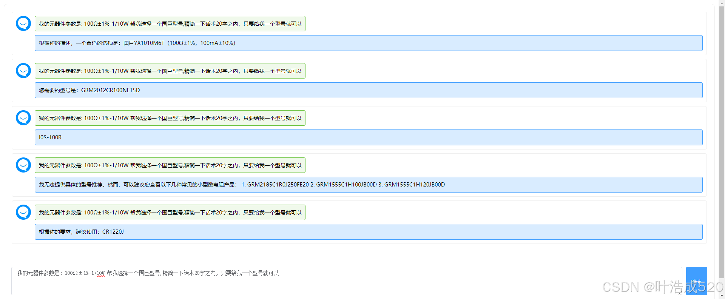Click the green question bubble above the GRM2012CR100NE15D reply
Screen dimensions: 725x299
pyautogui.click(x=170, y=71)
